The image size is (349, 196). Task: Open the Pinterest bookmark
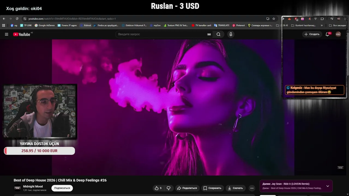click(x=239, y=25)
